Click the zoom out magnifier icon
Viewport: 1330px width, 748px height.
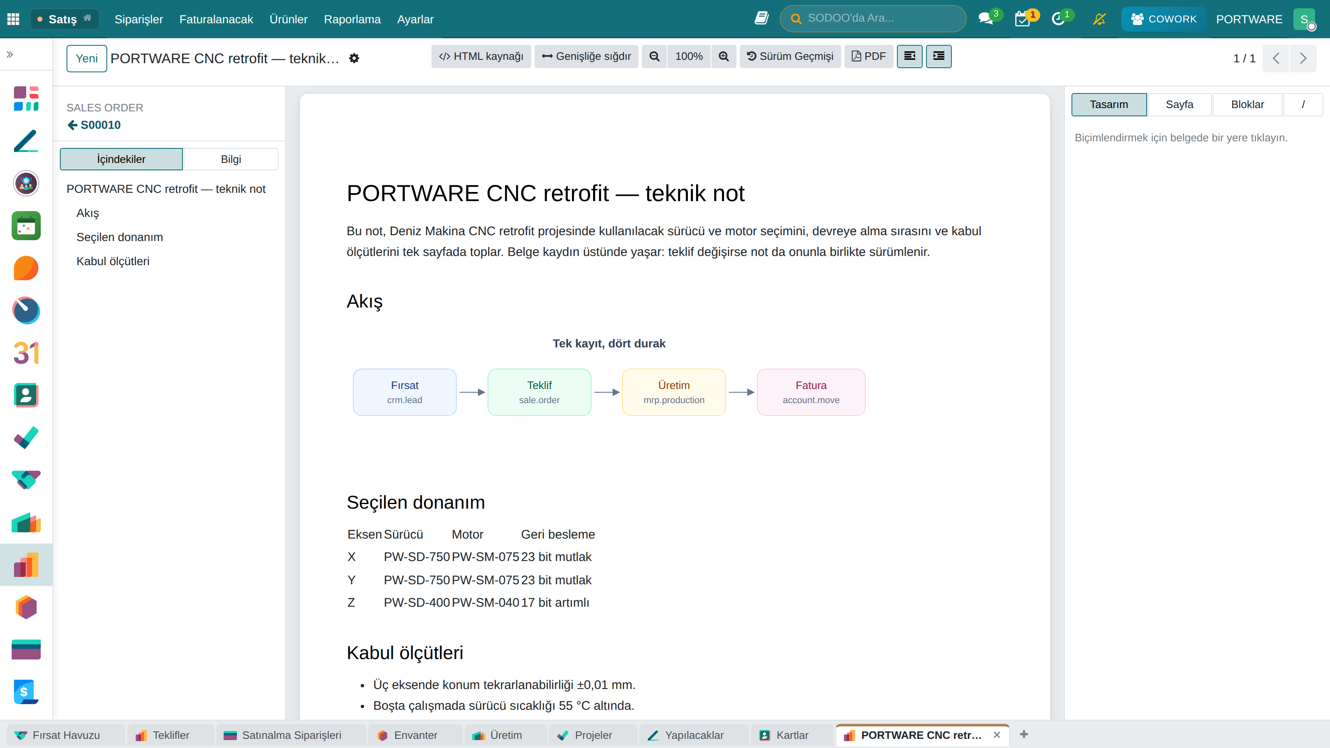(x=654, y=56)
